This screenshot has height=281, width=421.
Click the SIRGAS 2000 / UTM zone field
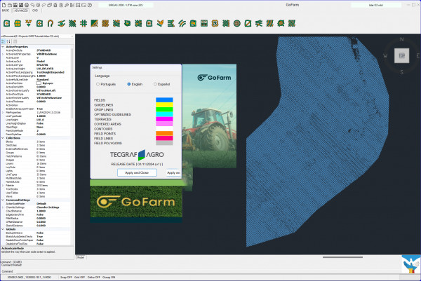(126, 5)
